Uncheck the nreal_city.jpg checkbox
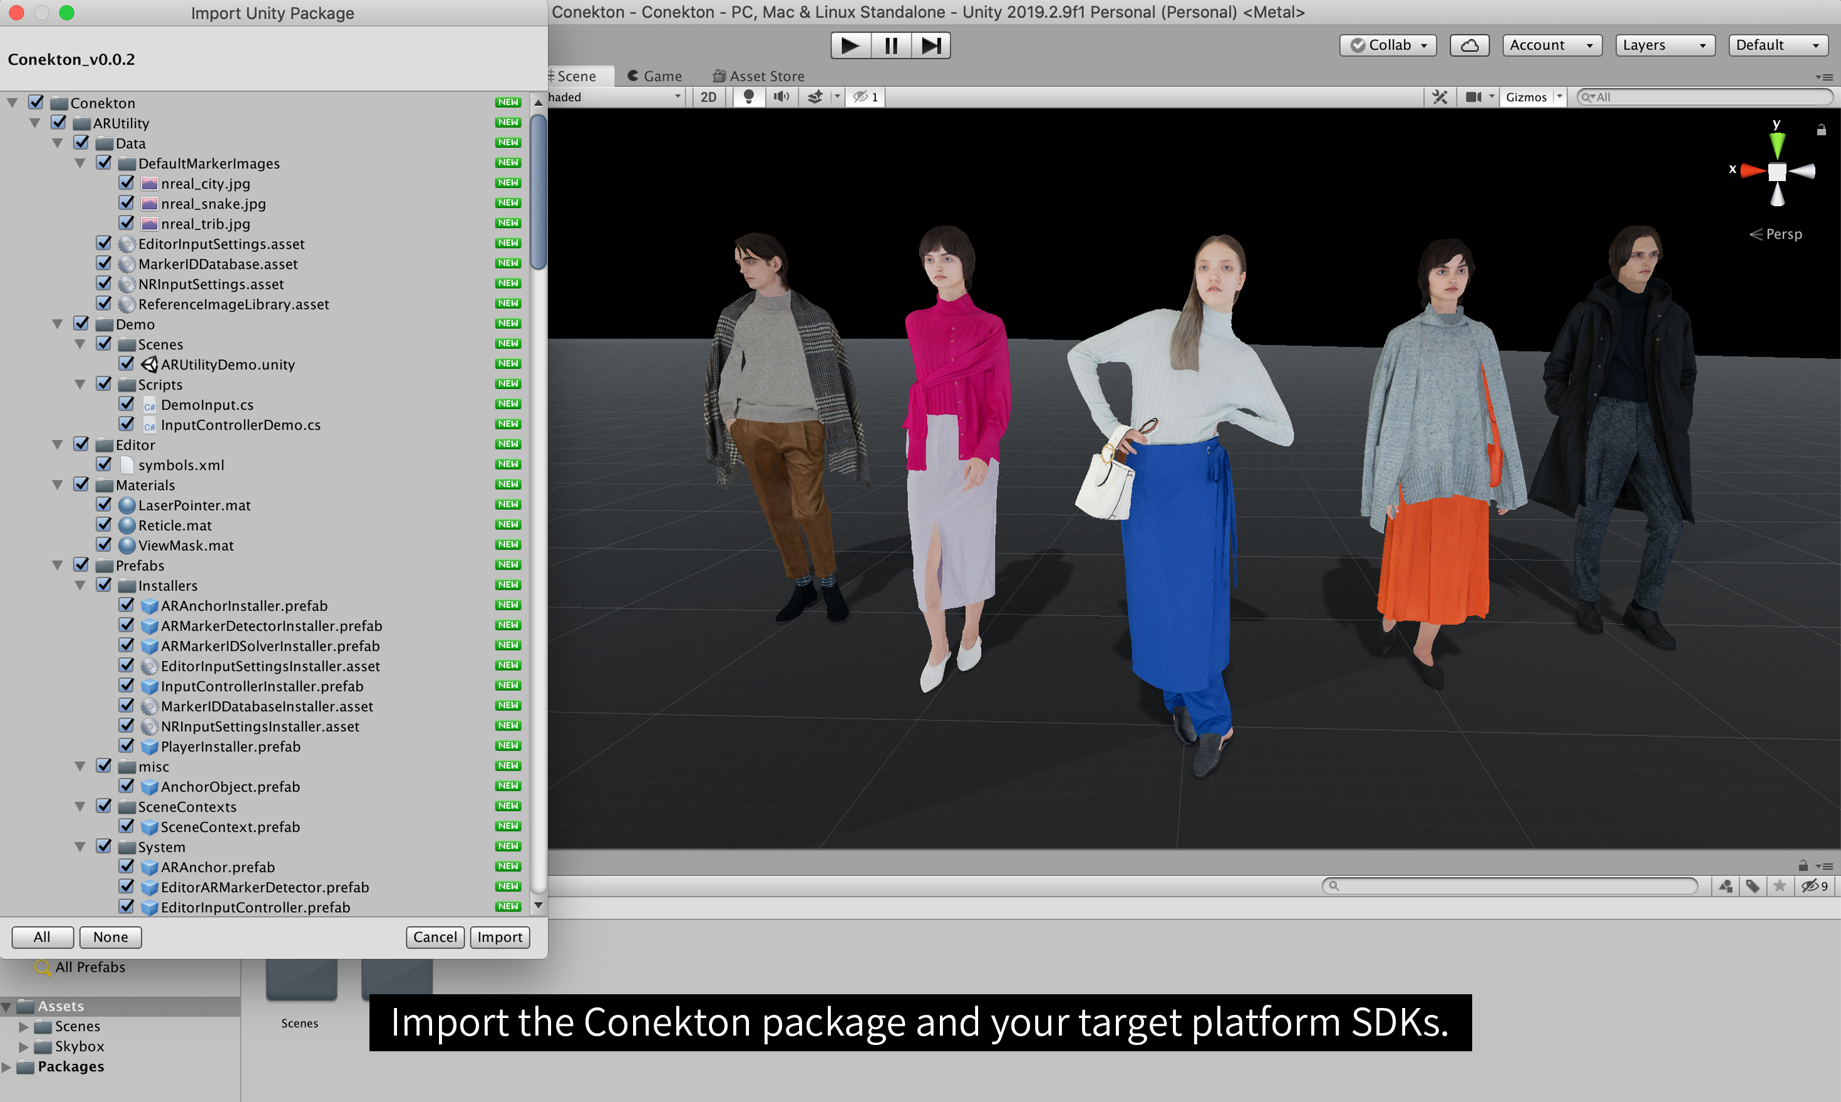 pyautogui.click(x=127, y=183)
